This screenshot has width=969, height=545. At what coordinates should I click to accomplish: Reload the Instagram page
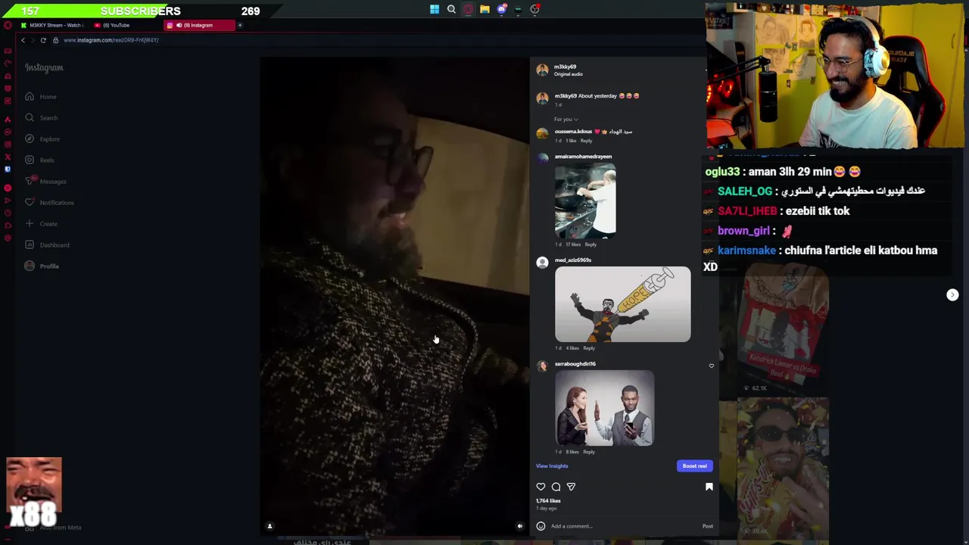tap(43, 40)
